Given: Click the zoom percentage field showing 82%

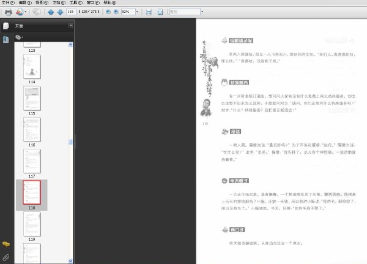Looking at the screenshot, I should tap(128, 12).
